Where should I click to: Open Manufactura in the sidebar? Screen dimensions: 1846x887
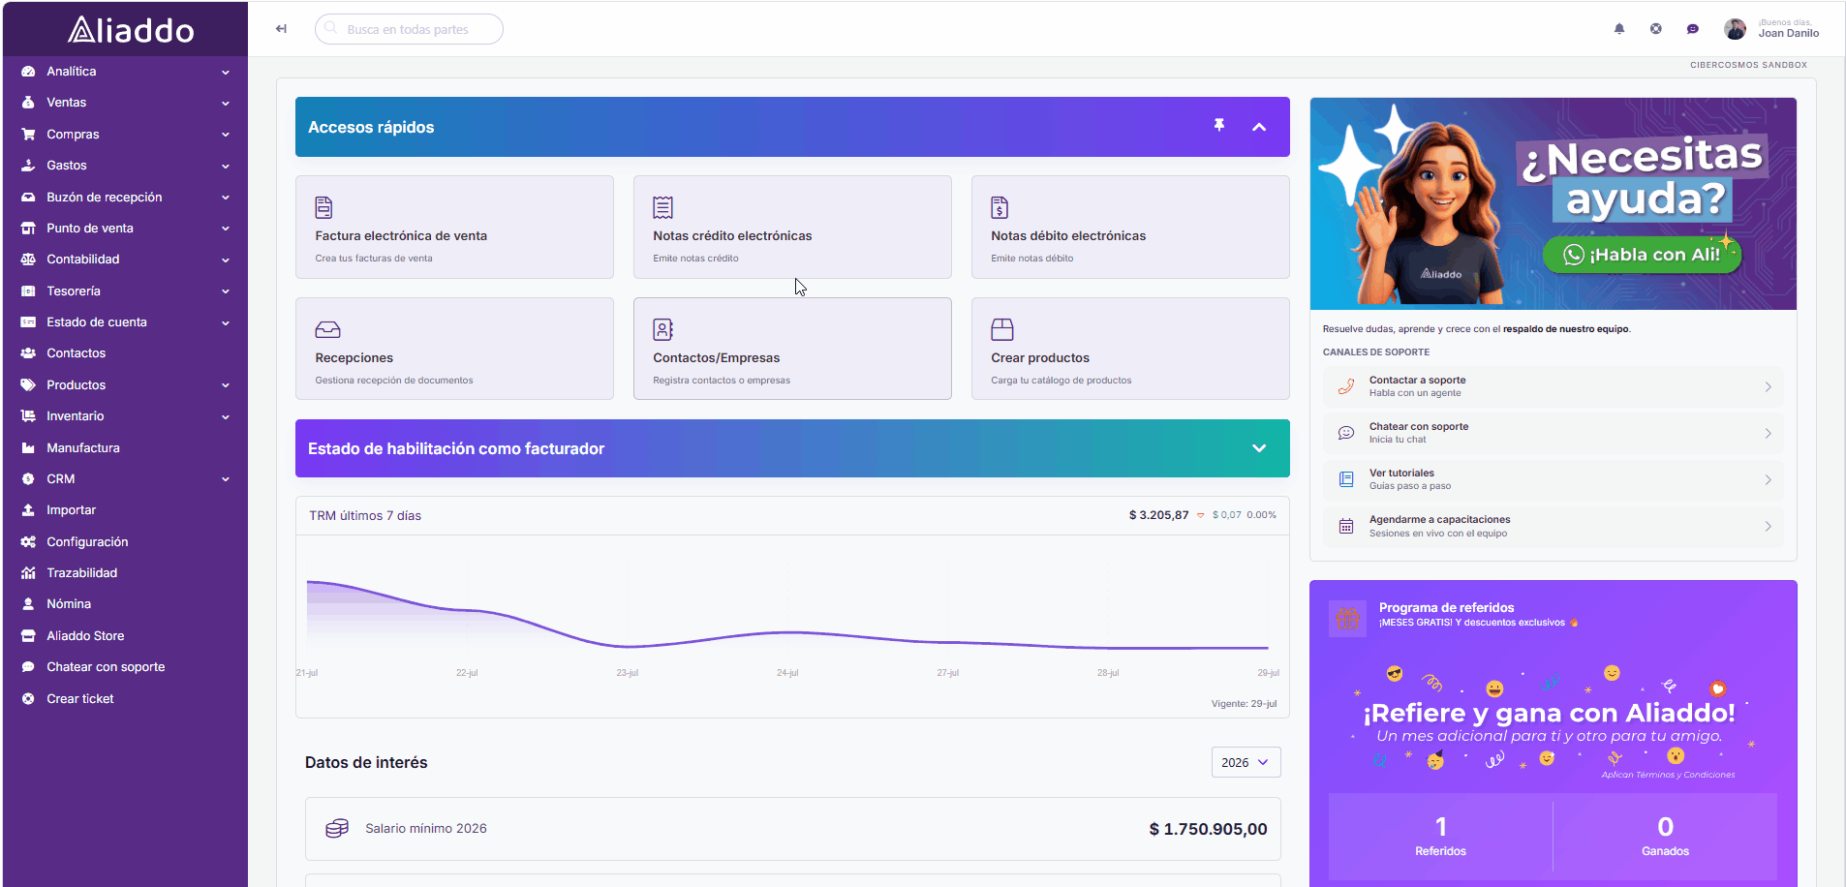coord(126,448)
